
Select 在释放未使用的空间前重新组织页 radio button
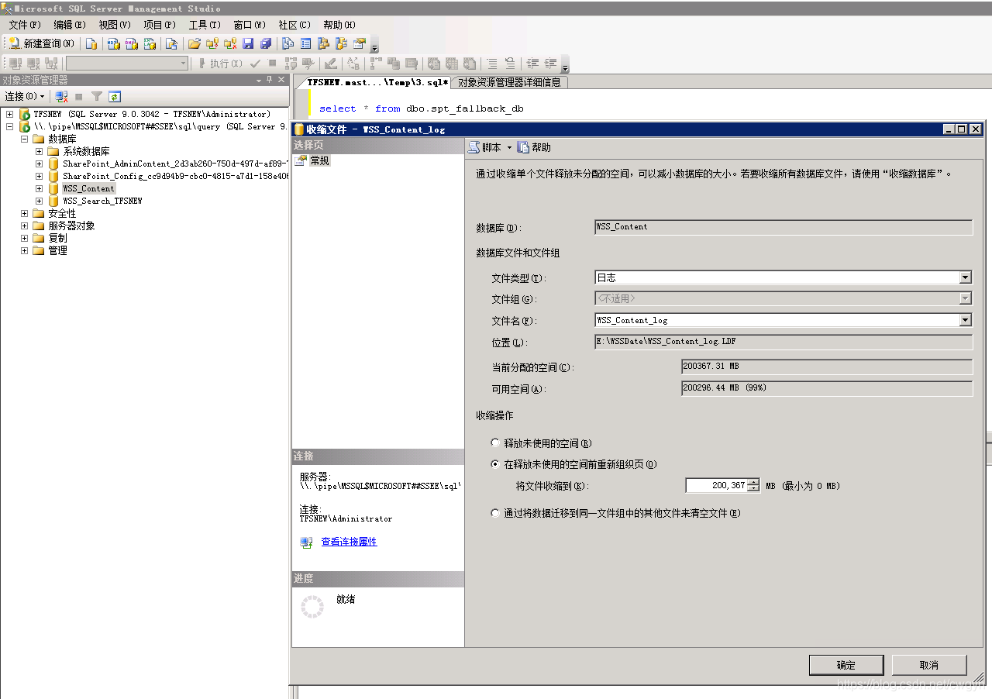[496, 464]
